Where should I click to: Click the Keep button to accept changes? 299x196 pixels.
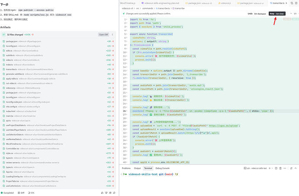272,13
